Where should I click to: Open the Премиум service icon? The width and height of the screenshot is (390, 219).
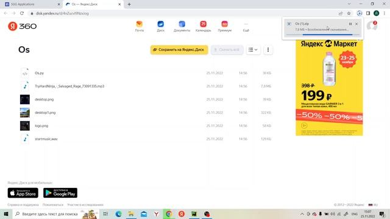pos(225,26)
